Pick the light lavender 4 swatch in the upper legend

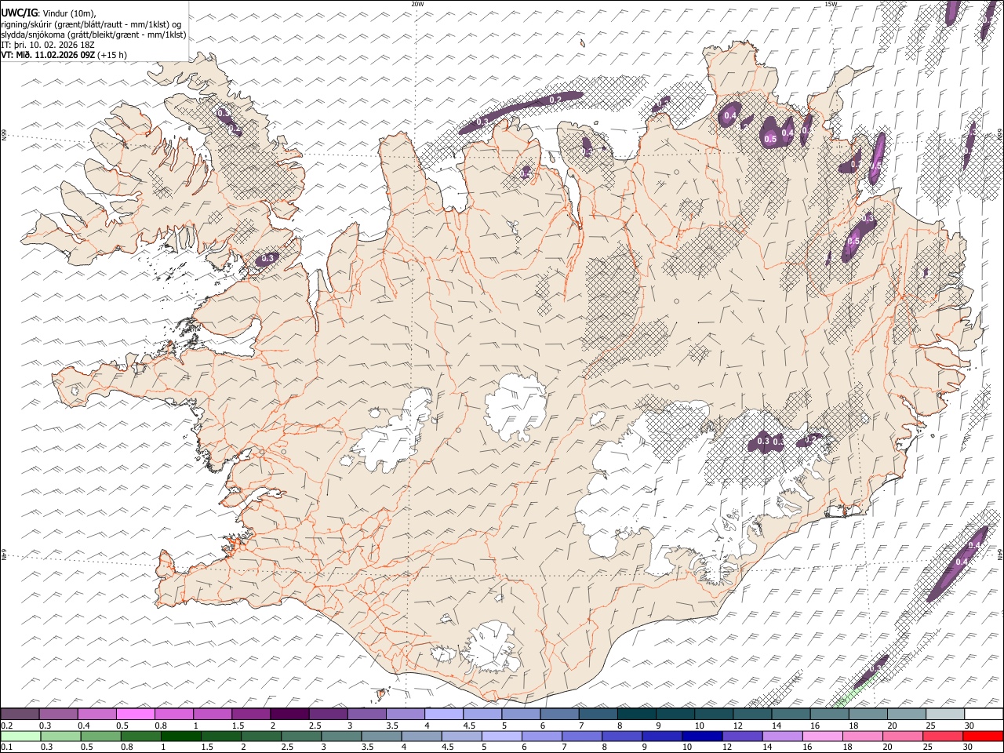click(444, 715)
